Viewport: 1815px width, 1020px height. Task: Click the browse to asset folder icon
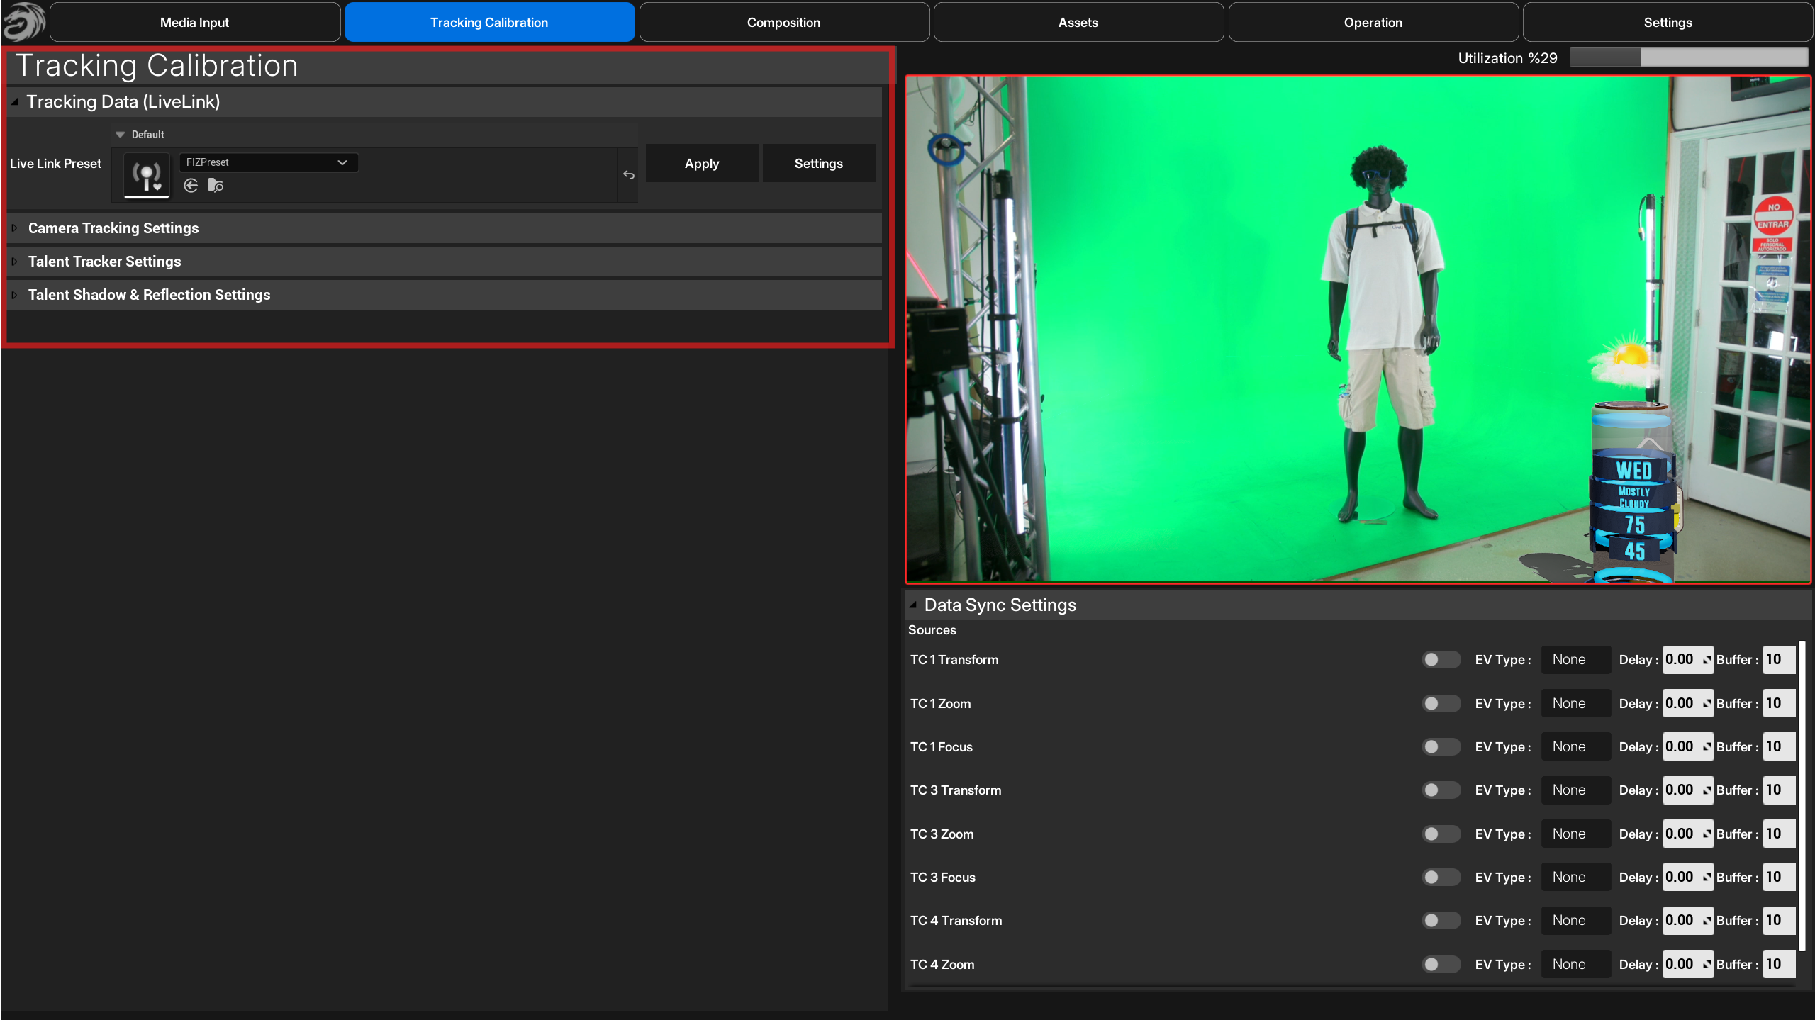coord(216,186)
